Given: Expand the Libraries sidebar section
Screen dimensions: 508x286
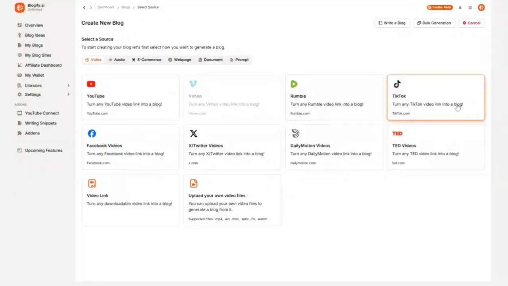Looking at the screenshot, I should pos(33,85).
